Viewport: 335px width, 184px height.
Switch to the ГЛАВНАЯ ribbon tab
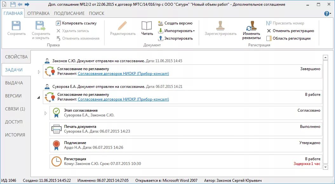[x=13, y=13]
